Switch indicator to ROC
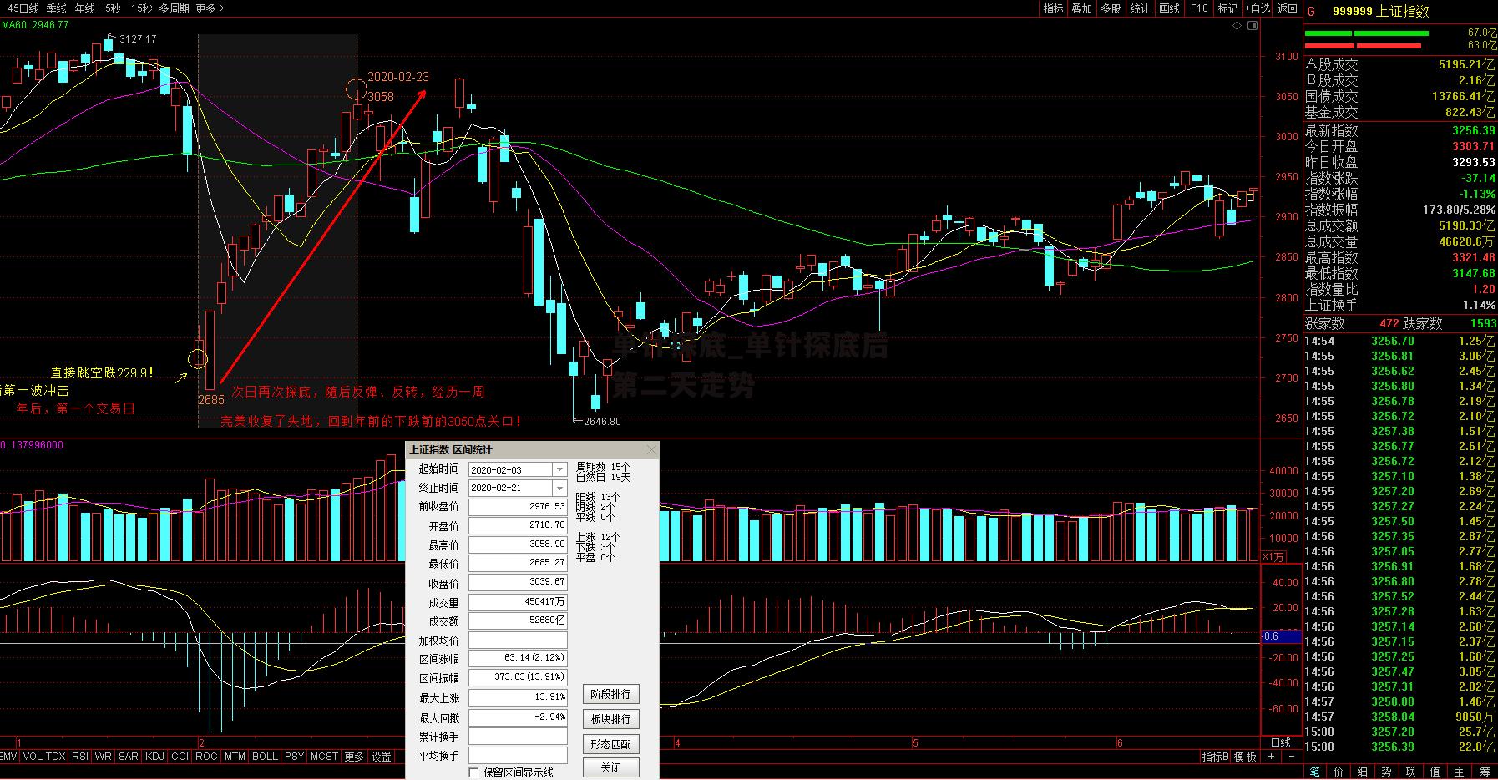 click(206, 757)
